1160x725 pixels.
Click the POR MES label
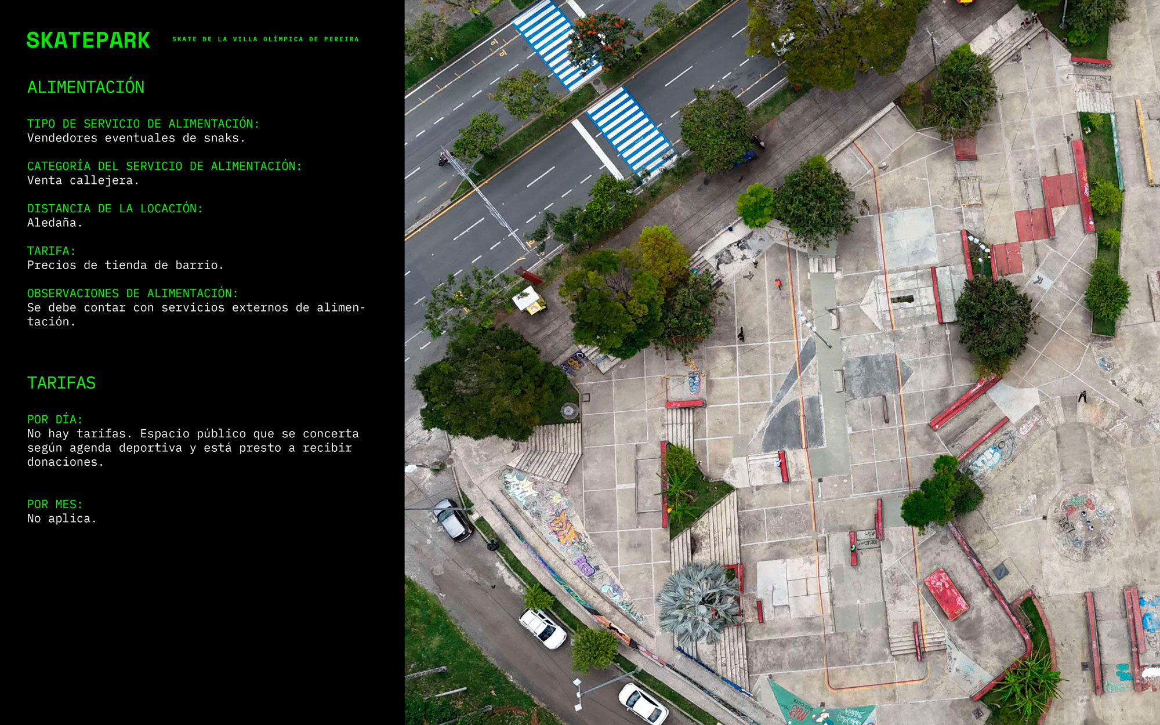coord(55,504)
